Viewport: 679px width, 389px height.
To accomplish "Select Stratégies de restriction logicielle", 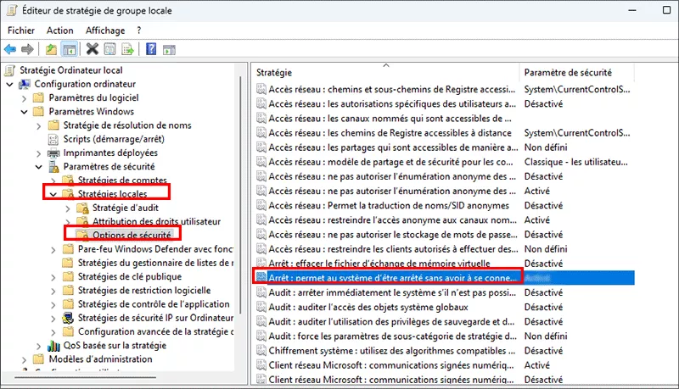I will click(143, 291).
